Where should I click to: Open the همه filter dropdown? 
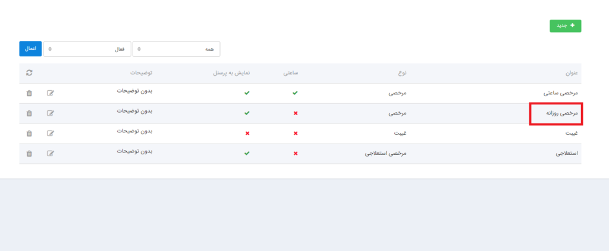coord(176,49)
